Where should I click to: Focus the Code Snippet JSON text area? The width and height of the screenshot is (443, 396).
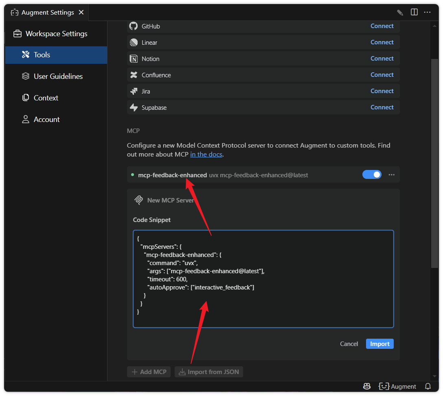[263, 279]
